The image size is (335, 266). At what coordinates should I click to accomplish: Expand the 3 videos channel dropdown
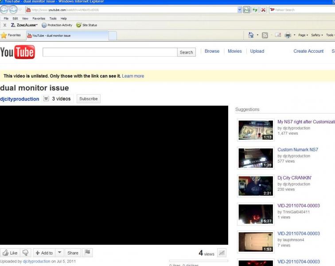pyautogui.click(x=57, y=99)
